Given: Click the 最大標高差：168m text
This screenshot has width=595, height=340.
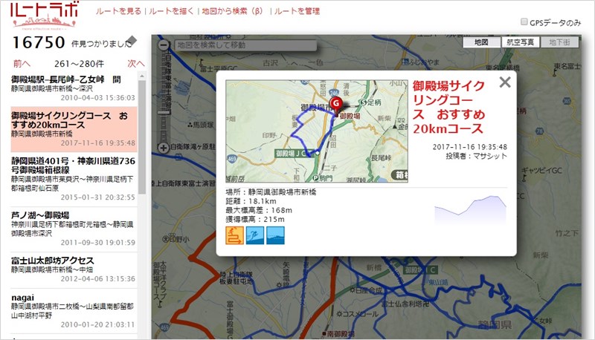Looking at the screenshot, I should [259, 210].
